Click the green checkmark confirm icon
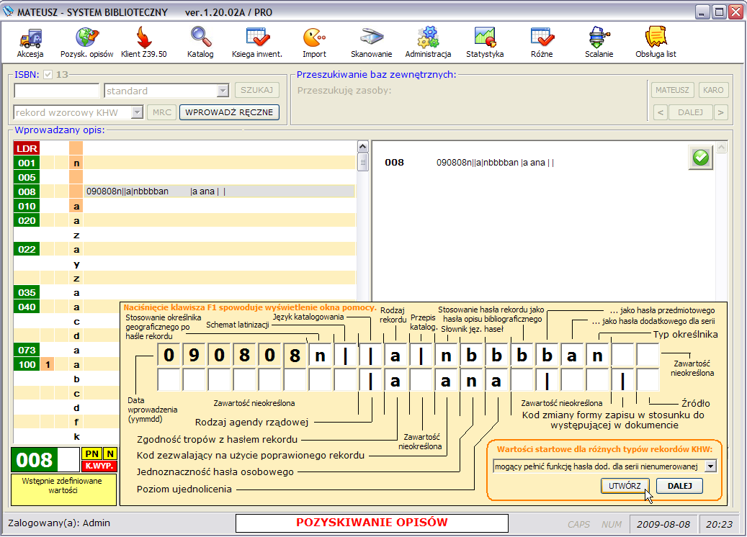The image size is (747, 537). tap(700, 158)
